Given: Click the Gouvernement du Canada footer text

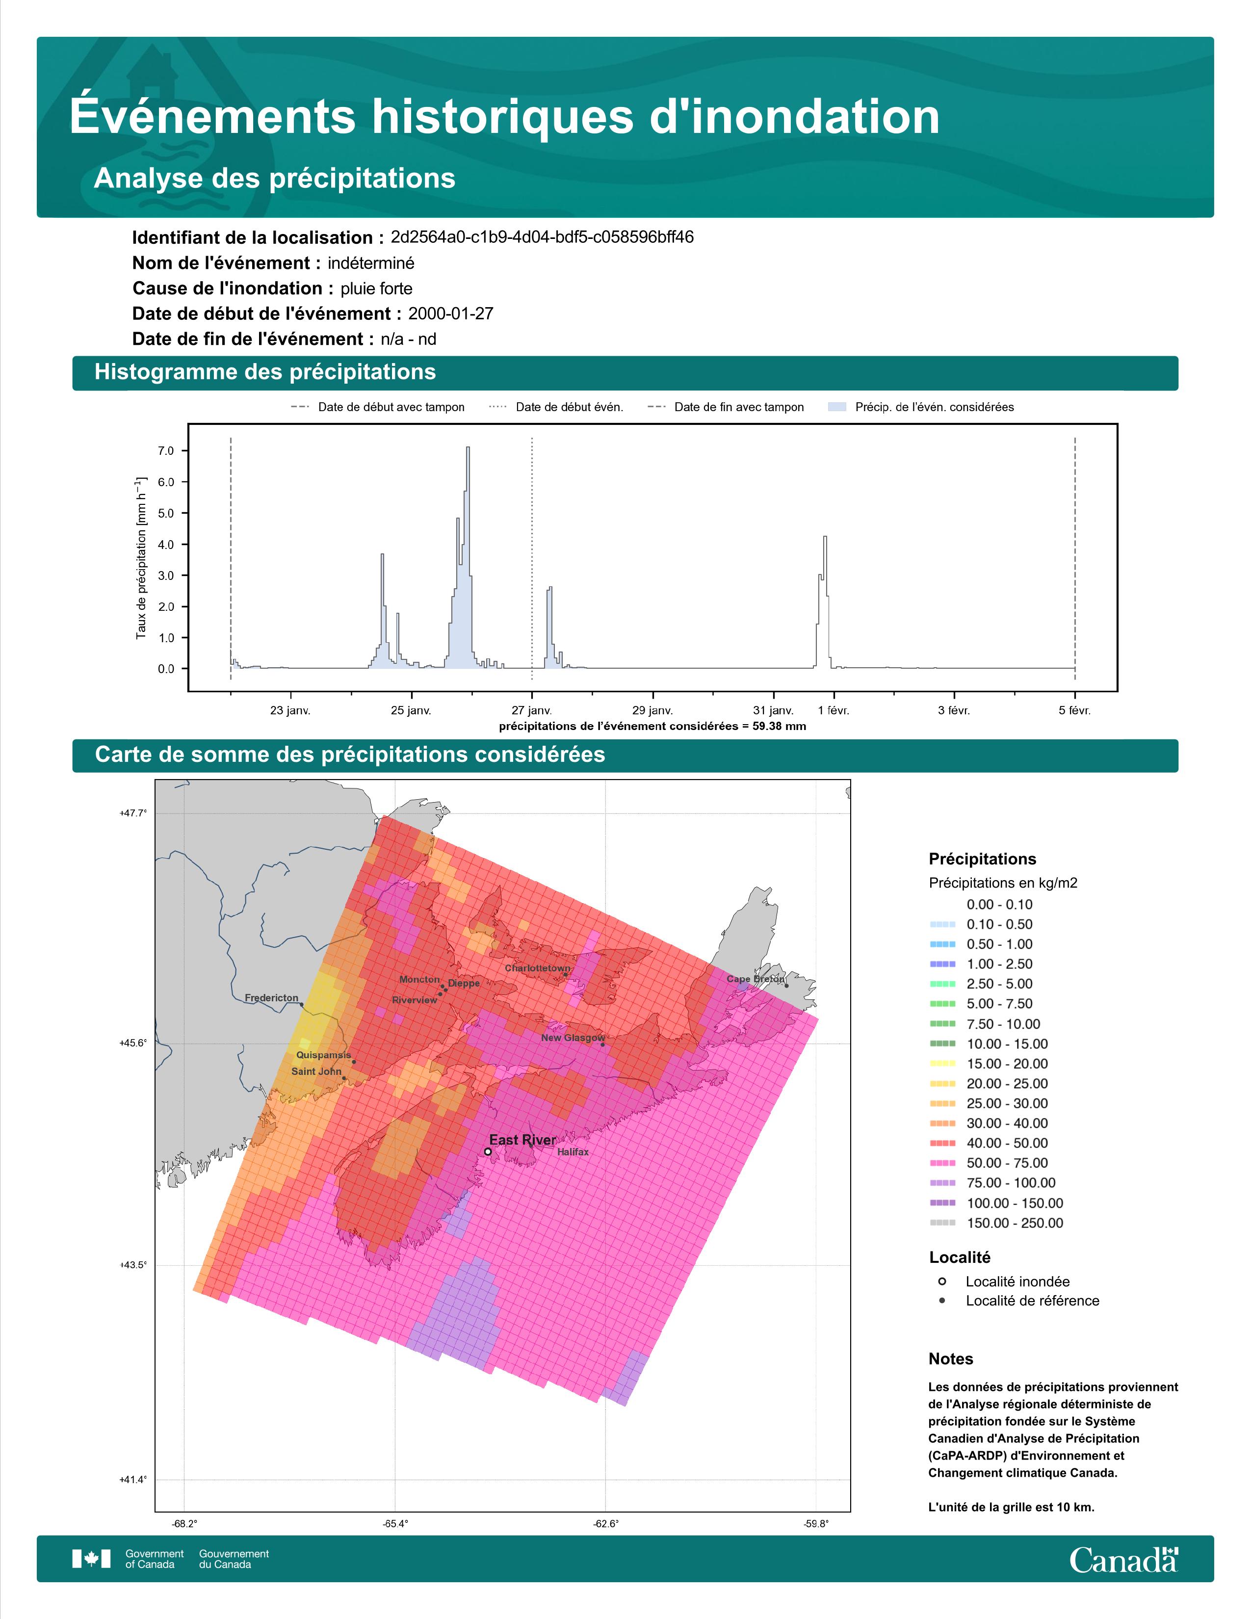Looking at the screenshot, I should point(234,1559).
